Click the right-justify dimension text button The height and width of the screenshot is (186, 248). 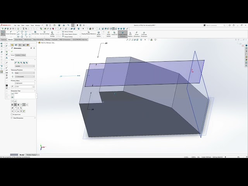[x=18, y=105]
